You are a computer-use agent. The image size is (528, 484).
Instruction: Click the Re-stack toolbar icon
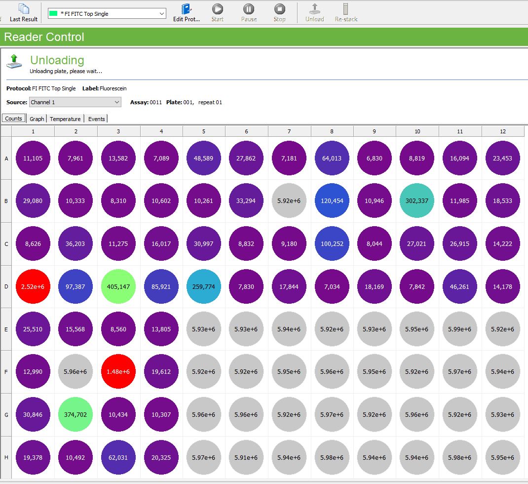click(x=346, y=12)
